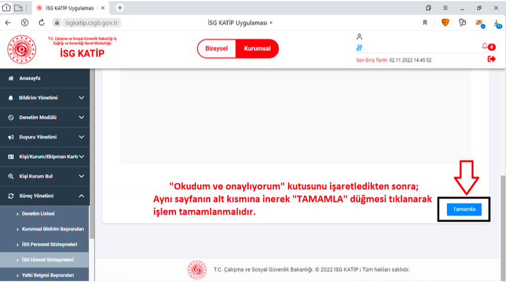Click the red logout icon

click(491, 58)
